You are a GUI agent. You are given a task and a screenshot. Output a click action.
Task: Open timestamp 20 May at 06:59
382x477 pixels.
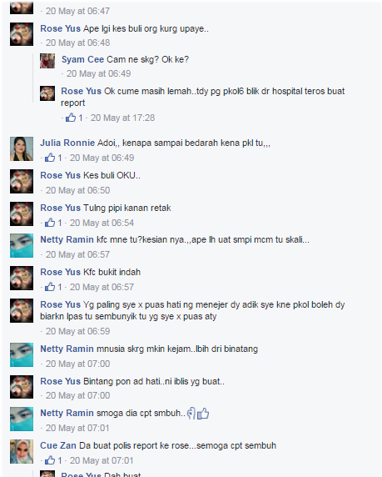pos(77,331)
